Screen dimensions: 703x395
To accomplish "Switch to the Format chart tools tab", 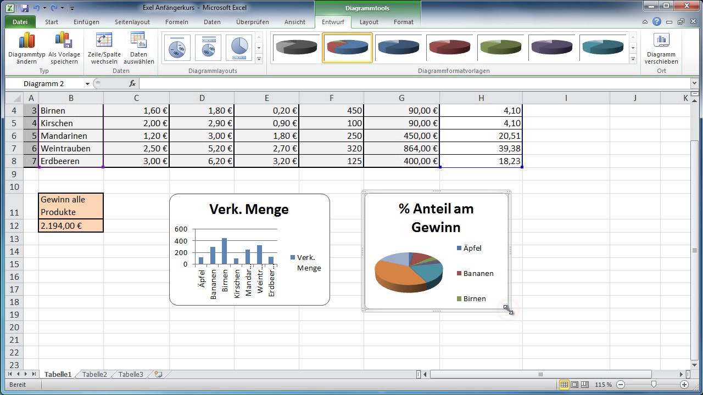I will point(404,22).
